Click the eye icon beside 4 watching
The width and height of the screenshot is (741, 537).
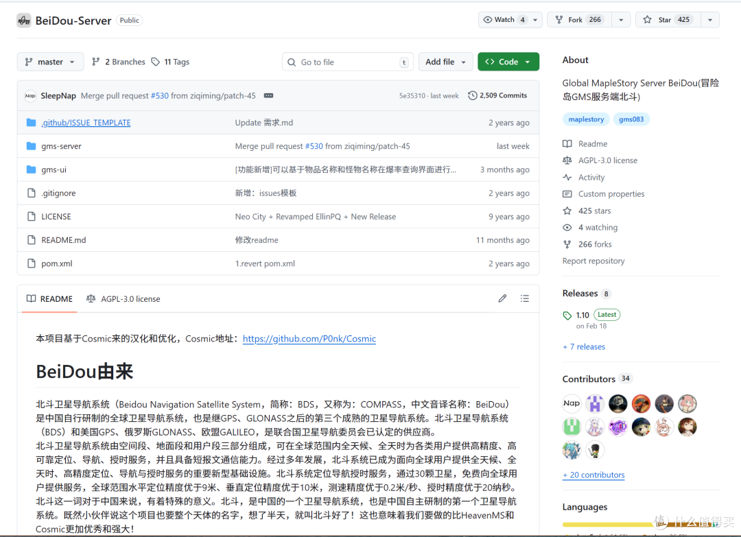coord(567,228)
